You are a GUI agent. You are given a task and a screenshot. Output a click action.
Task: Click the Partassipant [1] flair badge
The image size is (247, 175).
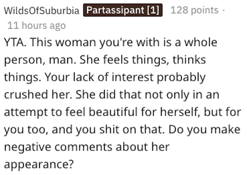pos(123,10)
